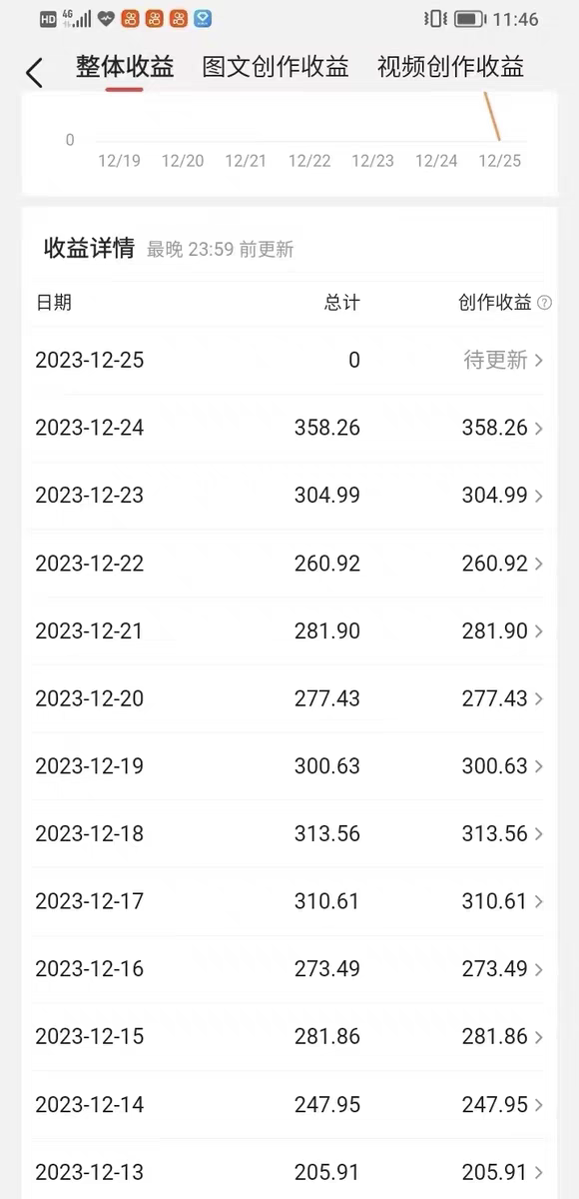Switch to 视频创作收益 tab
Screen dimensions: 579x1199
point(450,67)
